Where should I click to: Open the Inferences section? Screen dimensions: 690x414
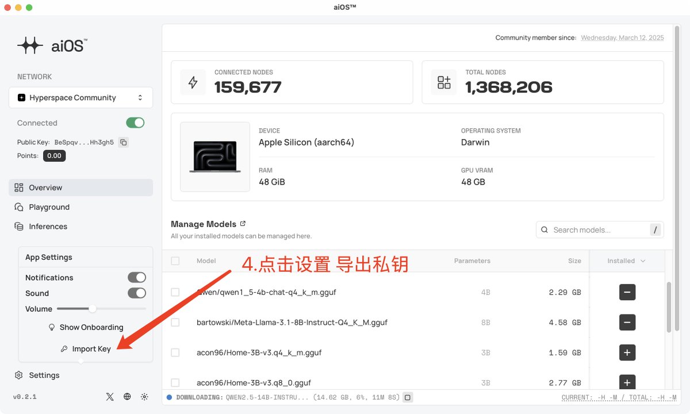(x=80, y=227)
